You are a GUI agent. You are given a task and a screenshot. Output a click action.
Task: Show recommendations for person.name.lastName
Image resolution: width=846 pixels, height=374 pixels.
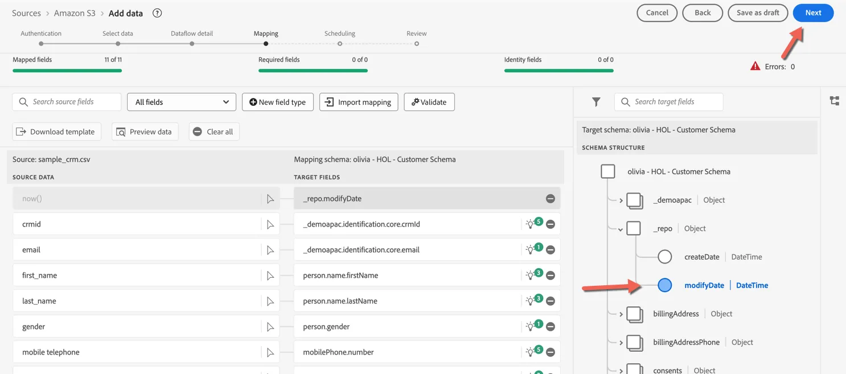coord(533,300)
